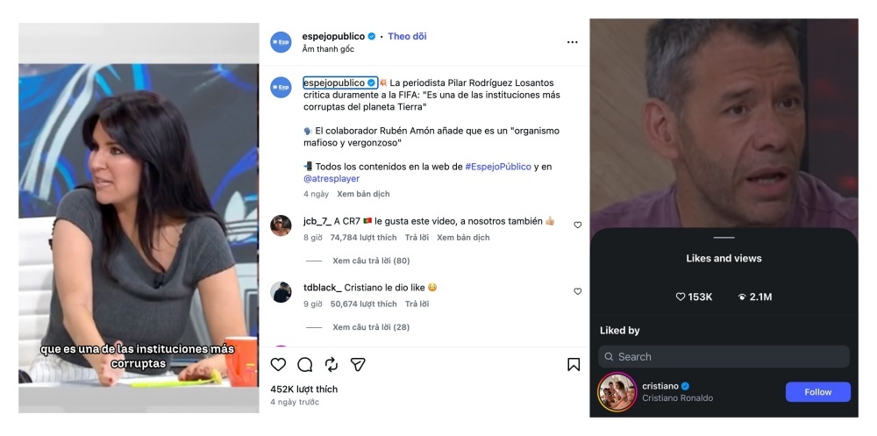Focus the Search field under Liked by
This screenshot has width=877, height=436.
pos(724,356)
